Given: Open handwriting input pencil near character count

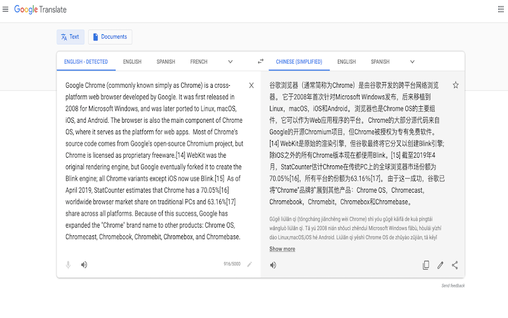Looking at the screenshot, I should [250, 265].
